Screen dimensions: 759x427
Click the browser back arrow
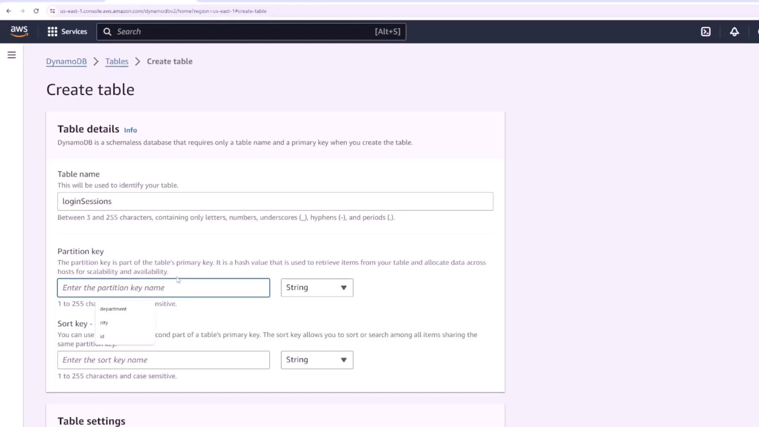pos(9,11)
